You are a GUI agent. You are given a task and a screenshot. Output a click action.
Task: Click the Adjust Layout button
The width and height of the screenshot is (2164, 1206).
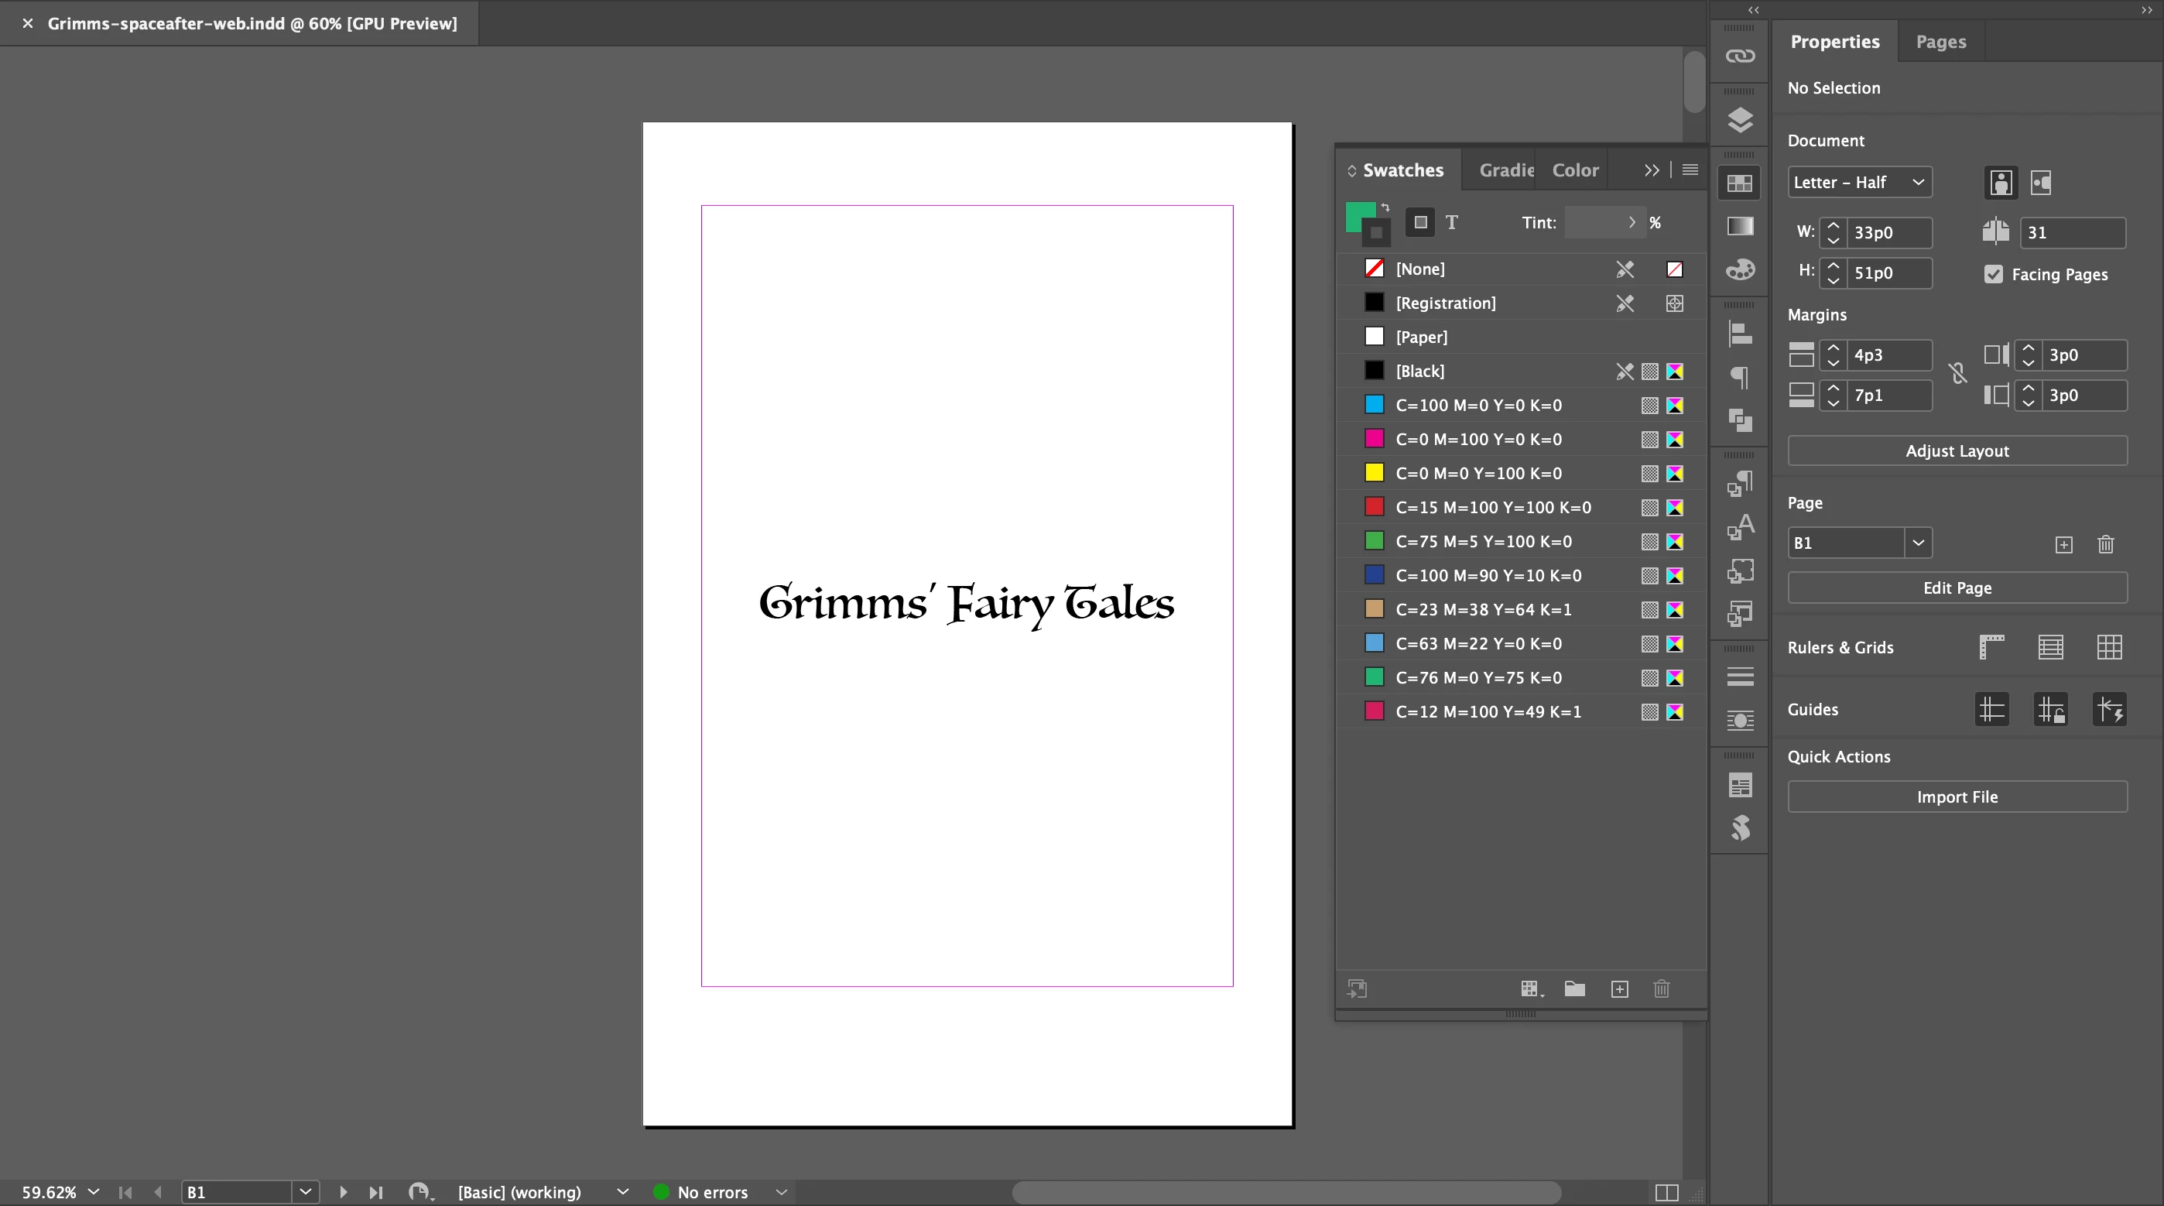pyautogui.click(x=1957, y=451)
